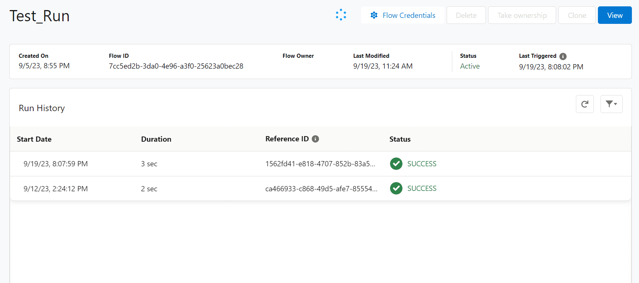Click the 3 sec duration cell
The width and height of the screenshot is (639, 283).
pos(149,164)
